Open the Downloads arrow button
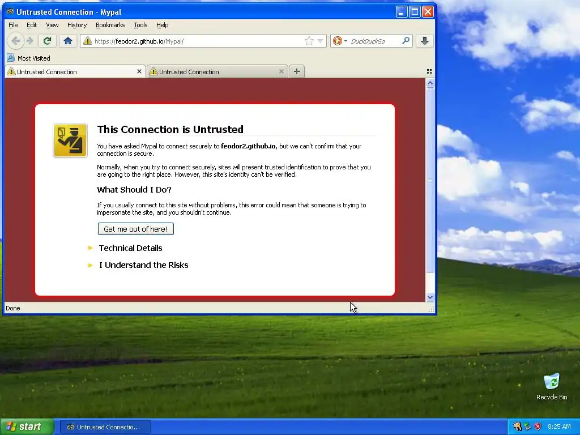The width and height of the screenshot is (580, 435). click(x=425, y=41)
